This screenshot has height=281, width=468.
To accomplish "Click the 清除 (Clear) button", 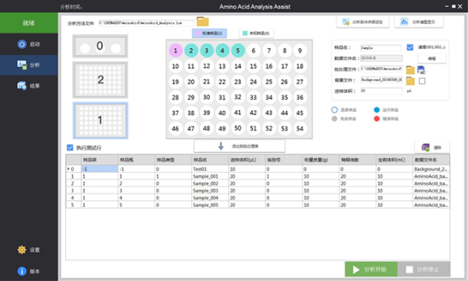I will [x=431, y=147].
